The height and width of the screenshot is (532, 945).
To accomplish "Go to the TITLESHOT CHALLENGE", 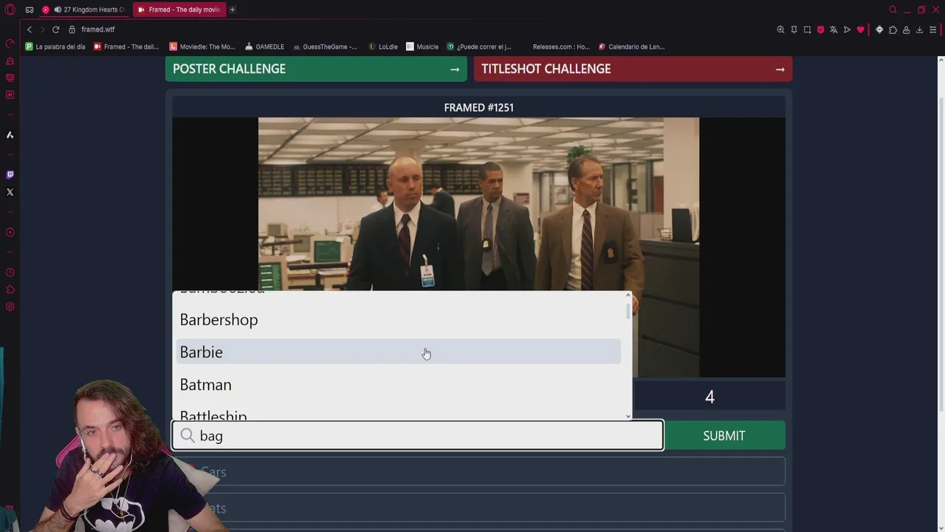I will [633, 69].
